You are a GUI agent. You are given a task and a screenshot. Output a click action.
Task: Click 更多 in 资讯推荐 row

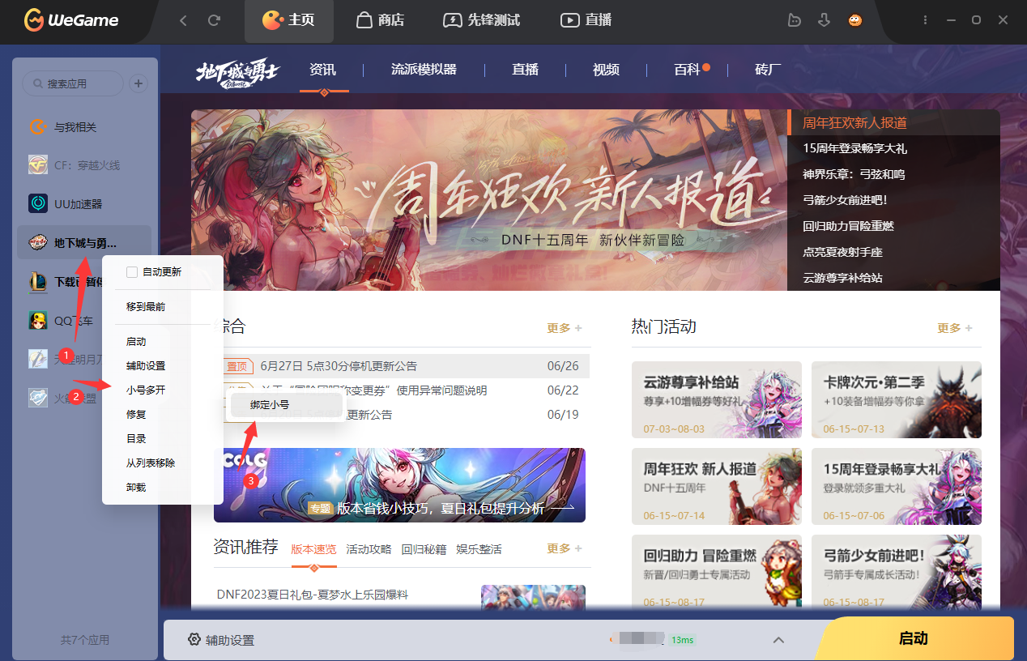click(x=564, y=548)
